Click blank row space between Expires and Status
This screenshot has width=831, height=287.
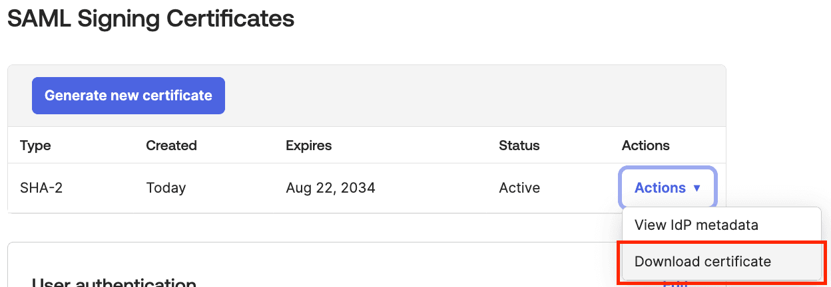[x=436, y=188]
